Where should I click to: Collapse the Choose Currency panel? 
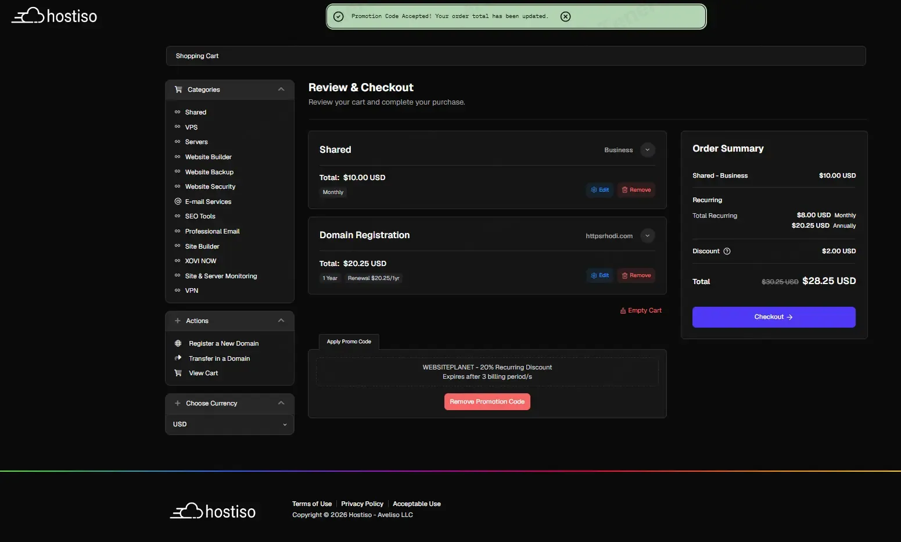click(x=281, y=403)
